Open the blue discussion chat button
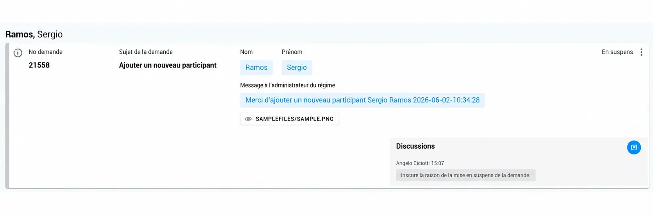This screenshot has height=217, width=653. (634, 147)
